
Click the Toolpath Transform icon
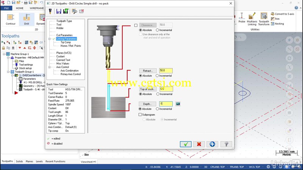pyautogui.click(x=264, y=19)
